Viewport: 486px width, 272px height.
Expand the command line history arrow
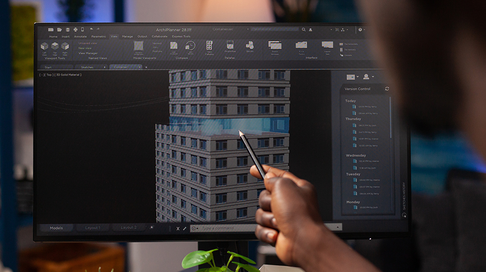(337, 227)
